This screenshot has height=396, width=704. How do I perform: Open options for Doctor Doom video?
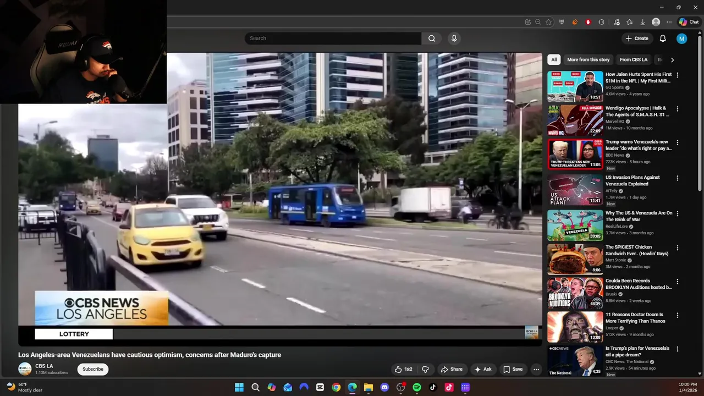pos(678,315)
